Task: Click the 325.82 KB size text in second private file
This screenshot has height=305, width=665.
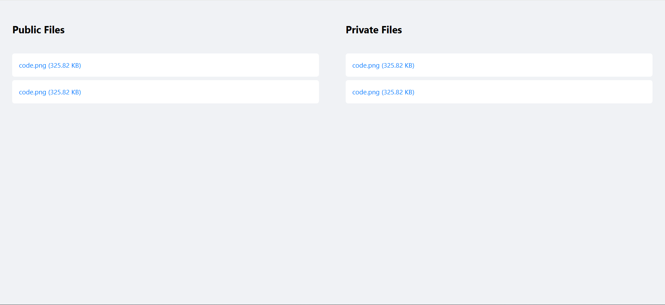Action: pos(398,92)
